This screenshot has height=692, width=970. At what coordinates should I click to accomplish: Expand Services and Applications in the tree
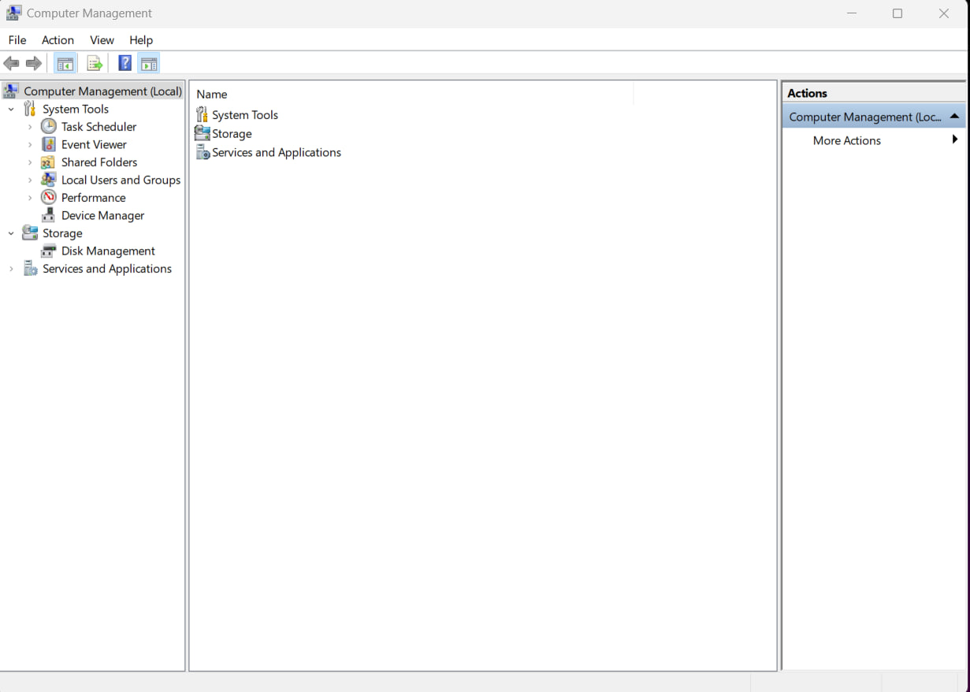point(11,269)
